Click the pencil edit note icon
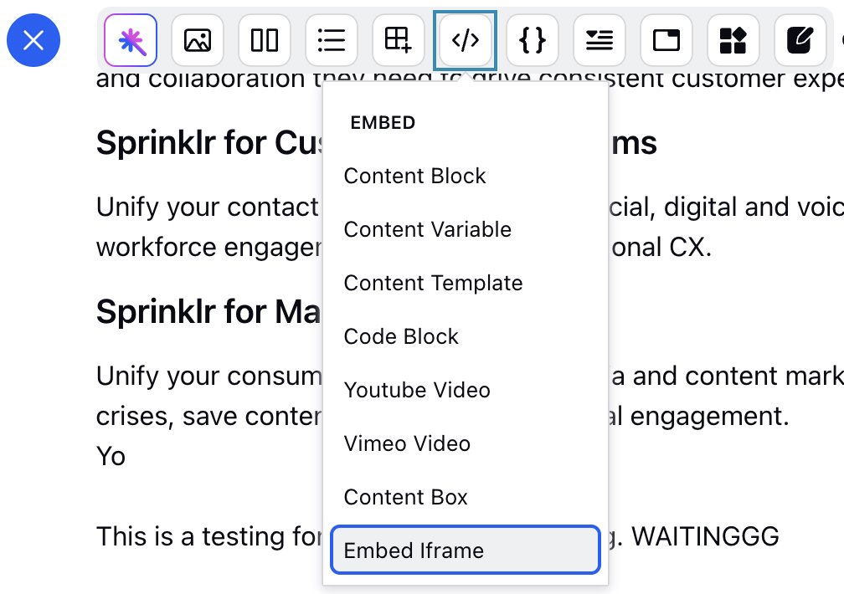This screenshot has height=594, width=844. pos(800,40)
